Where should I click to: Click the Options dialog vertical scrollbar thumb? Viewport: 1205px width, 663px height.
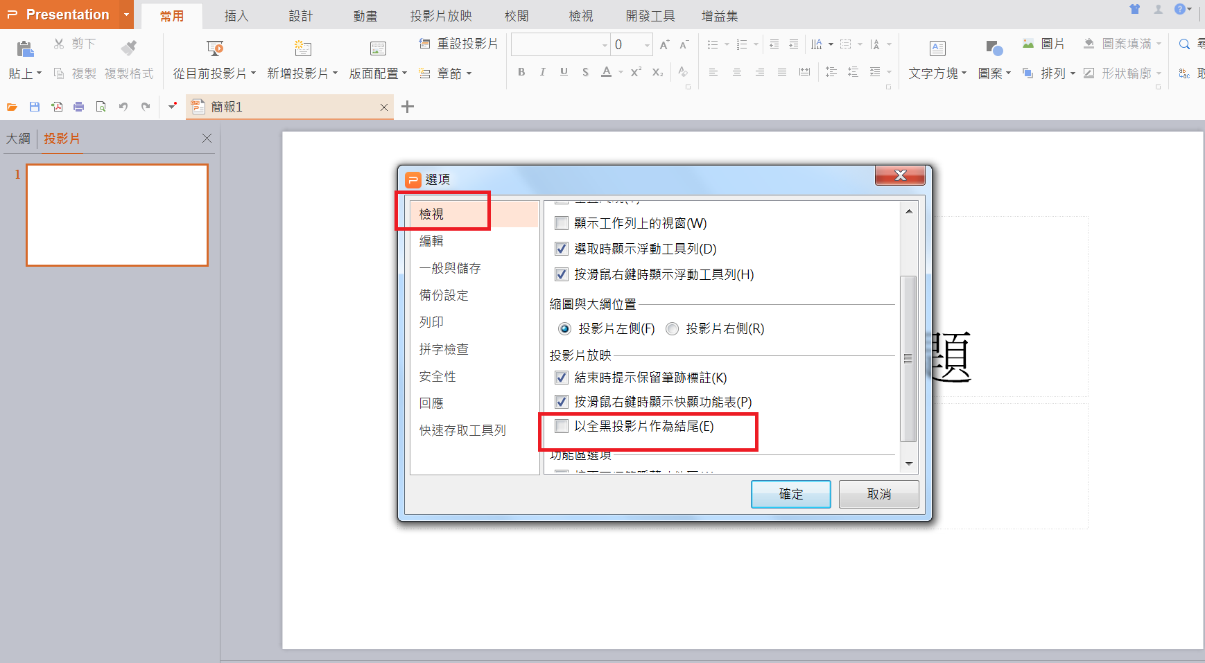coord(908,358)
